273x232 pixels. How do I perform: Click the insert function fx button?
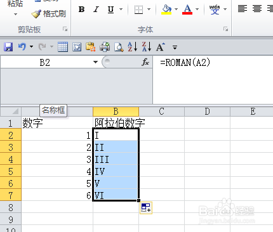click(x=145, y=62)
